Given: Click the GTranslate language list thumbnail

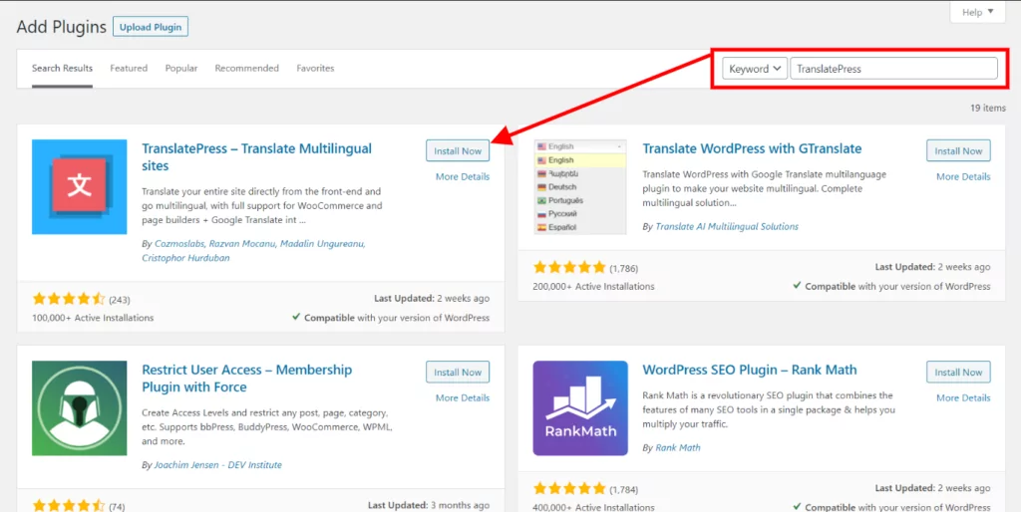Looking at the screenshot, I should [x=579, y=186].
